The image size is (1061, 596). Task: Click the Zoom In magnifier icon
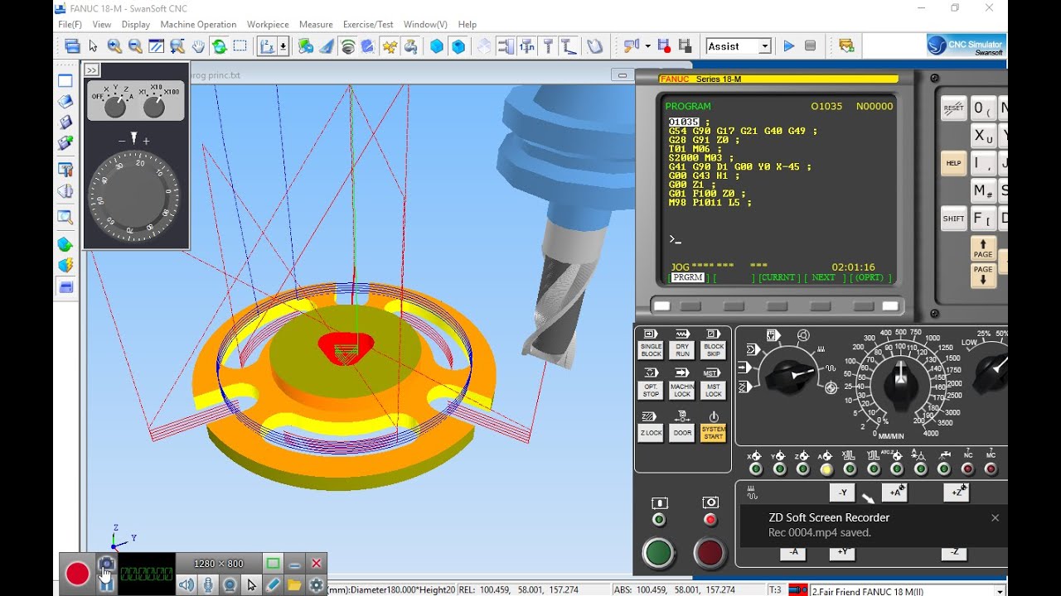point(114,46)
